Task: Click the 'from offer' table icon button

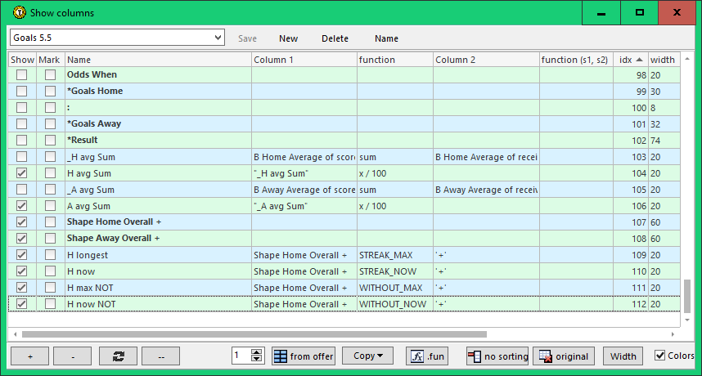Action: (303, 356)
